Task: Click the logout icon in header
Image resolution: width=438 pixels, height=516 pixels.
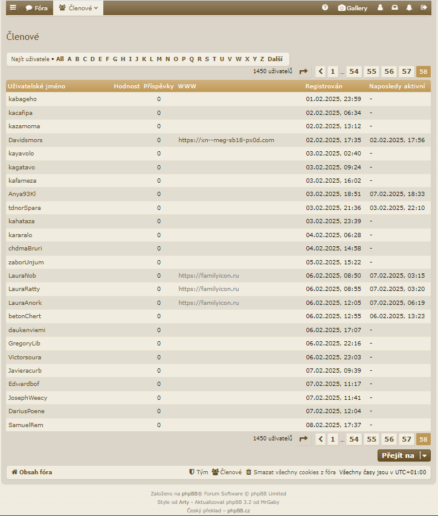Action: click(x=424, y=8)
